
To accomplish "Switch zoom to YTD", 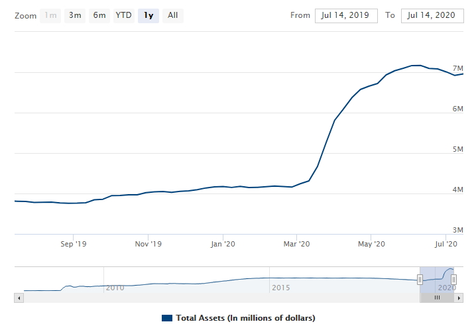I will [123, 15].
